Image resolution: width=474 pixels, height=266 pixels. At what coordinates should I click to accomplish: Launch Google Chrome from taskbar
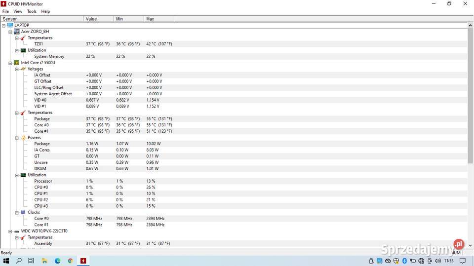[70, 261]
